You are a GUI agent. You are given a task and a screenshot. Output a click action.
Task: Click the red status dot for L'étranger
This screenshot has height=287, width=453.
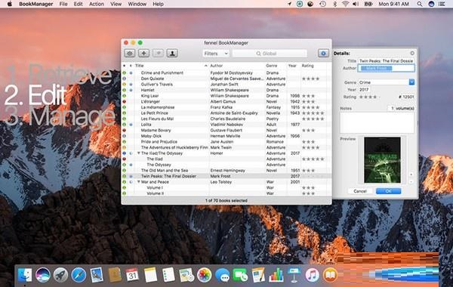125,101
